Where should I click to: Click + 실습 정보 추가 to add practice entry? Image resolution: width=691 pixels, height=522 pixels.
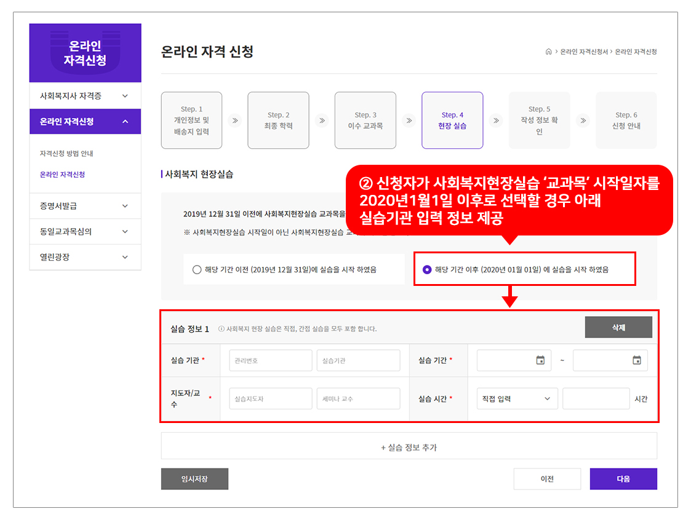[x=409, y=448]
